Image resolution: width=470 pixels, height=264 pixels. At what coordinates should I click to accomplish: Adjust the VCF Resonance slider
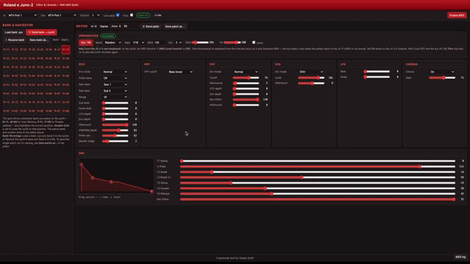(246, 83)
